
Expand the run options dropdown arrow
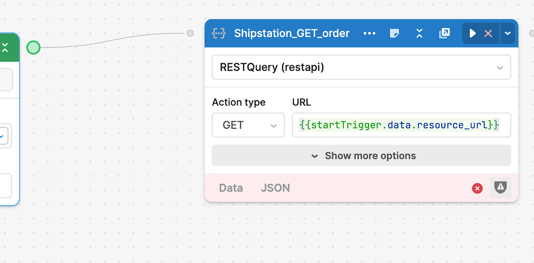(x=508, y=33)
